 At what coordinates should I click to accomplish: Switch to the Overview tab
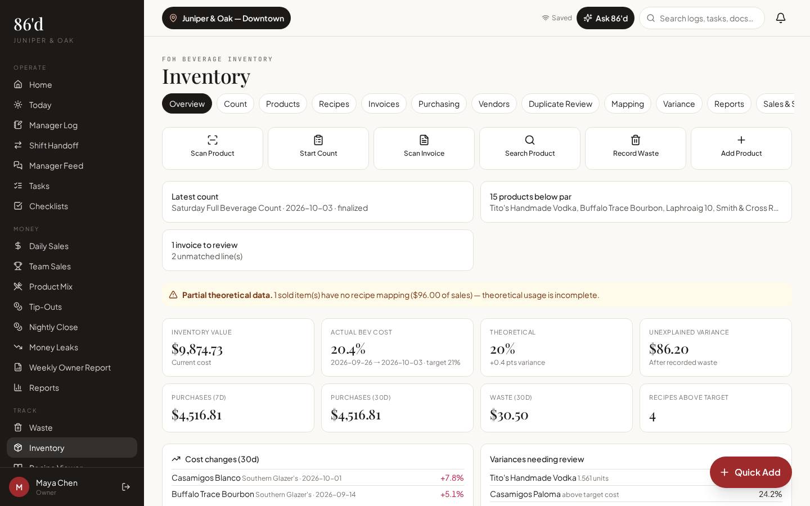click(187, 103)
